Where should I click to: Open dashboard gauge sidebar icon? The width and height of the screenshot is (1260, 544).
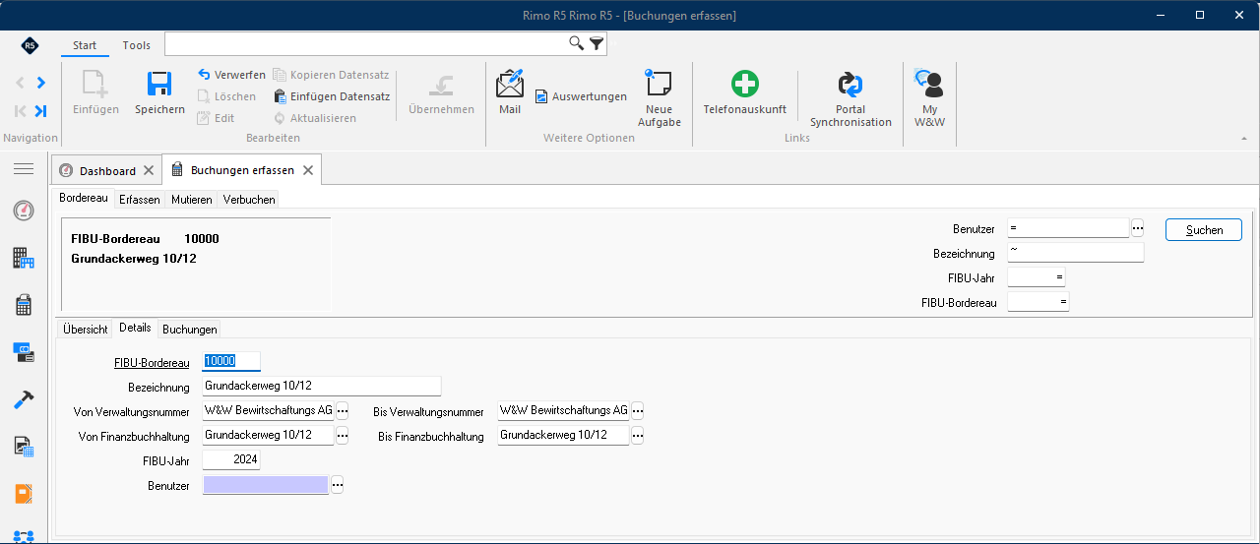tap(24, 211)
